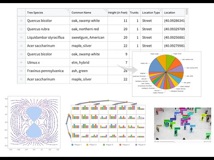Image resolution: width=214 pixels, height=160 pixels.
Task: Click the (40.09279981 location cell
Action: (x=174, y=46)
